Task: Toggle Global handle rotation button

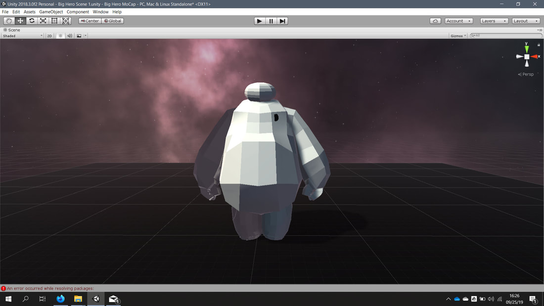Action: coord(113,21)
